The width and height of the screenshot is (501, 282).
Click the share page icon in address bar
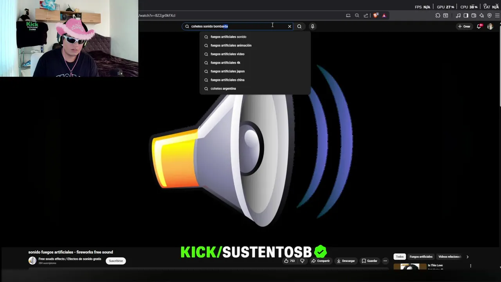pyautogui.click(x=366, y=15)
